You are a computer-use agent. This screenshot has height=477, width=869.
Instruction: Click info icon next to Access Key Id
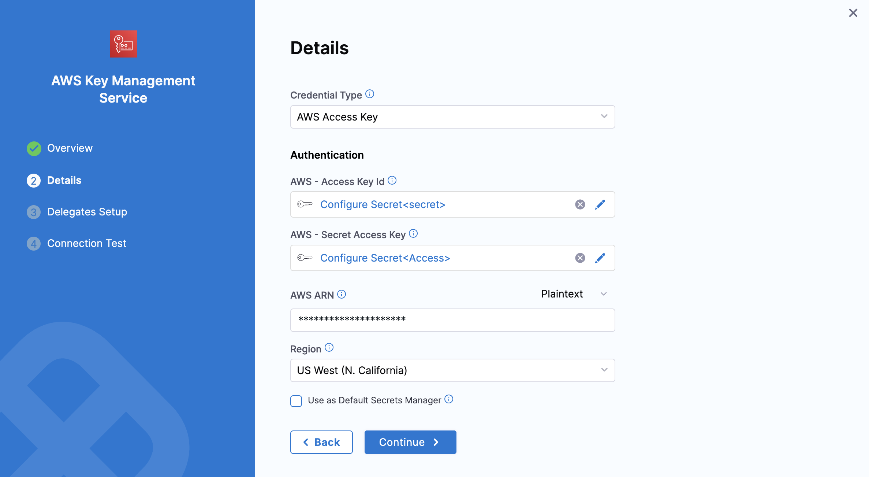tap(392, 181)
